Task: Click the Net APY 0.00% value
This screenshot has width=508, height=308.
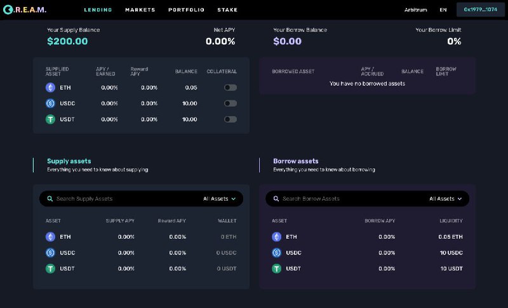Action: [220, 41]
